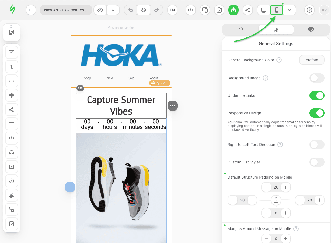Open the EN language selector
This screenshot has width=331, height=243.
172,10
